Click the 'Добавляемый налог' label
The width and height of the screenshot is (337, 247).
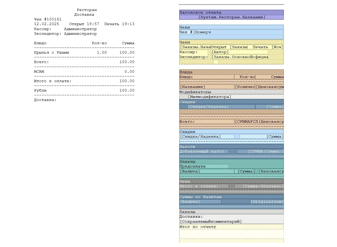(204, 151)
